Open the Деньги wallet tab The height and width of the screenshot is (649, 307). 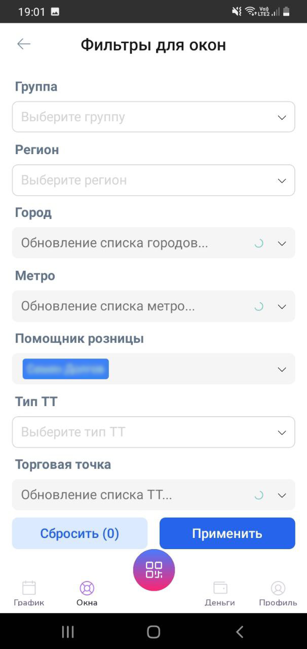coord(220,593)
